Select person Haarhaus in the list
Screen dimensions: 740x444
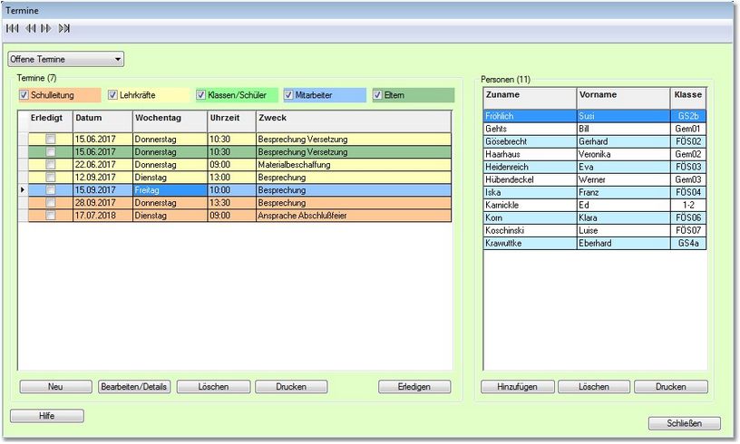tap(530, 155)
